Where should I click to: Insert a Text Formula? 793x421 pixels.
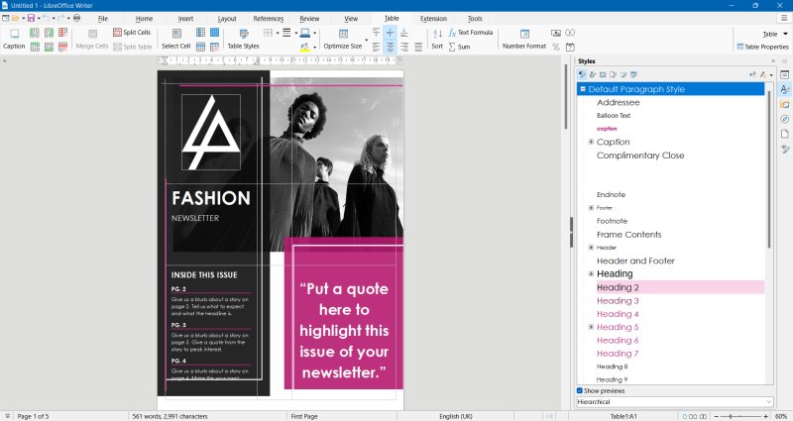[x=470, y=33]
